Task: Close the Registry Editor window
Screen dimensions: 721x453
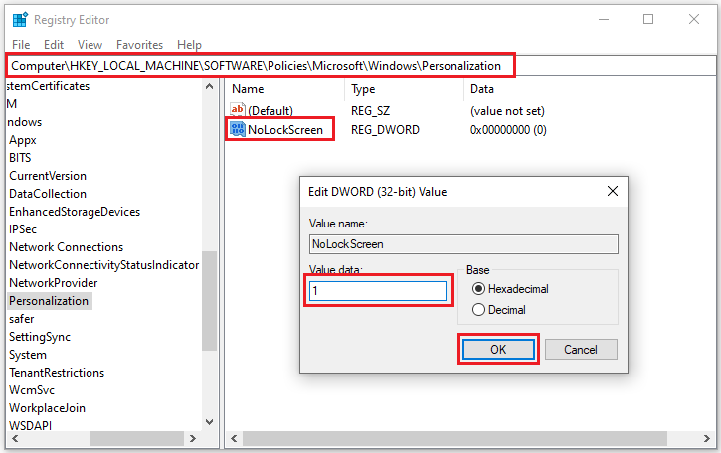Action: pos(694,19)
